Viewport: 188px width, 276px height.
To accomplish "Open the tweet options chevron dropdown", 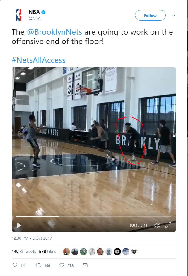I will coord(173,16).
